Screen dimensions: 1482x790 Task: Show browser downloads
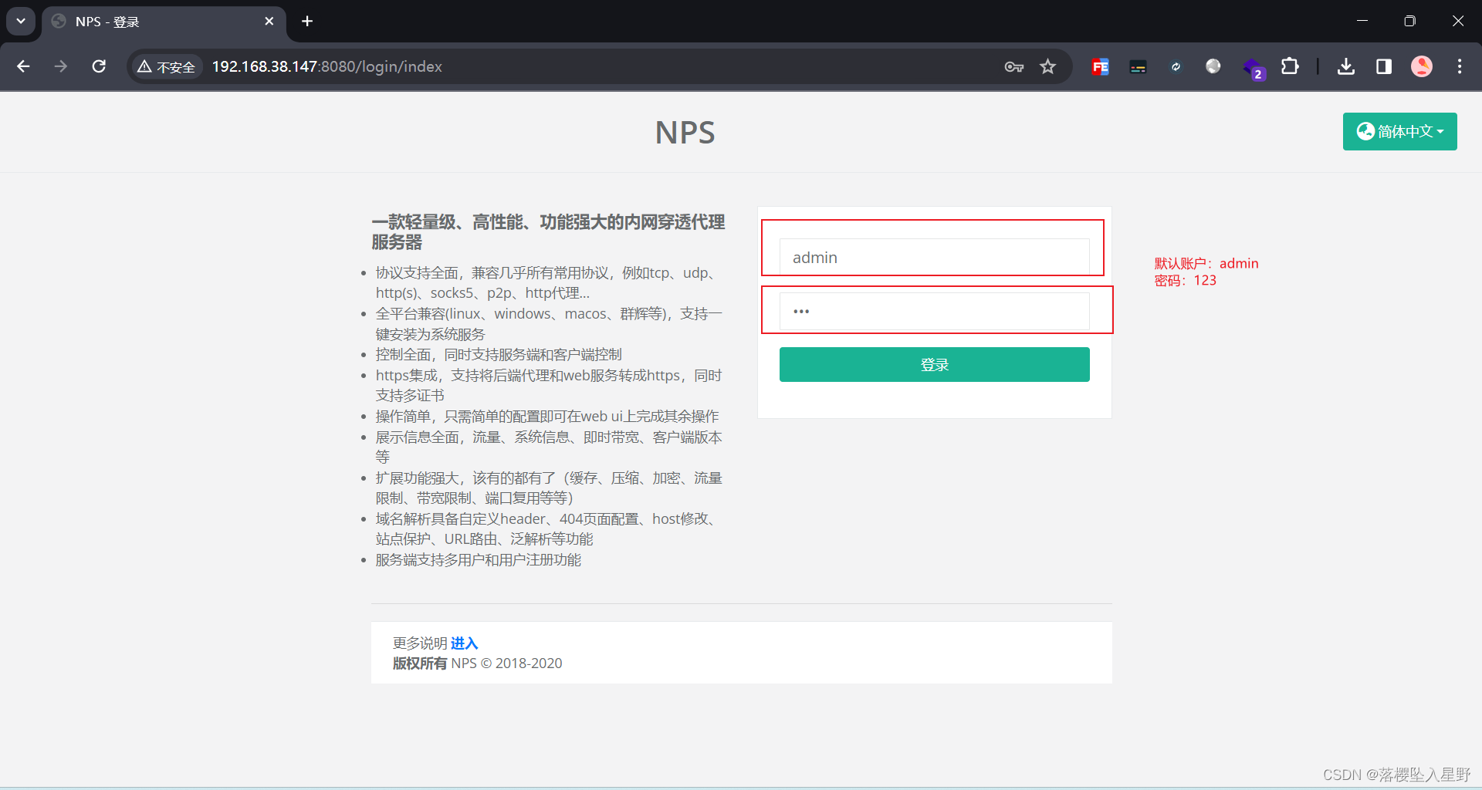[x=1346, y=66]
